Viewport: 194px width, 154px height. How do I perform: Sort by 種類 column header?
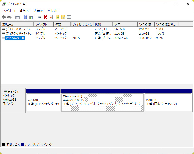(62, 24)
